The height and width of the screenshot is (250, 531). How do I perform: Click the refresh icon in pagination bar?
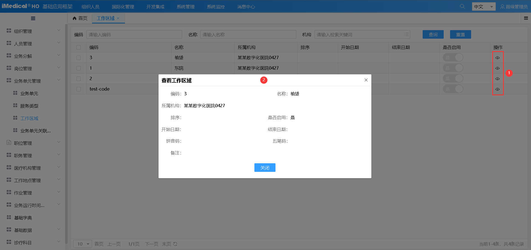[x=175, y=244]
